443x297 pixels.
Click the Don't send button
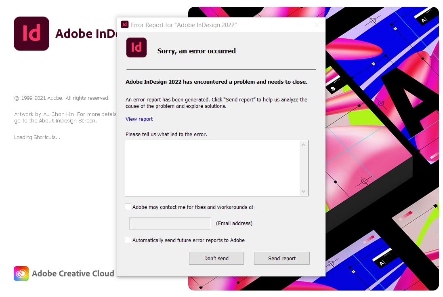click(216, 258)
